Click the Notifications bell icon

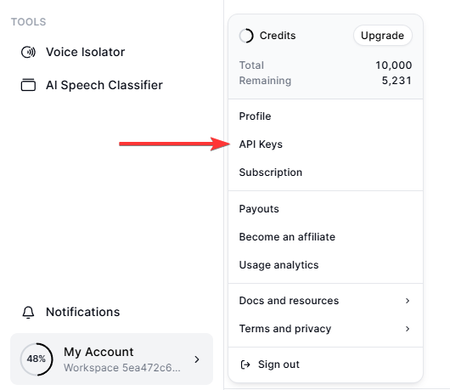pyautogui.click(x=28, y=312)
